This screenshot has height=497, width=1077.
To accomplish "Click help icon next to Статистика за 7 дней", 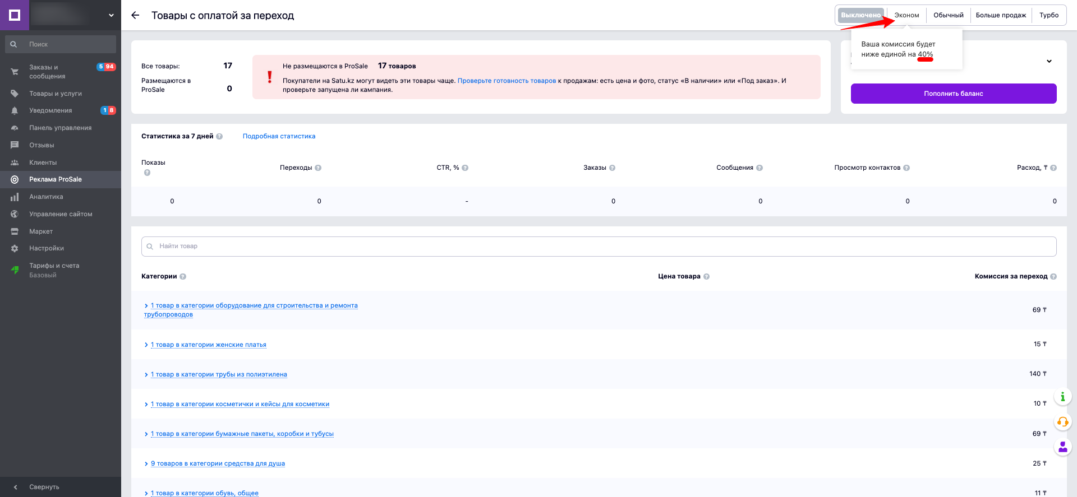I will 219,136.
